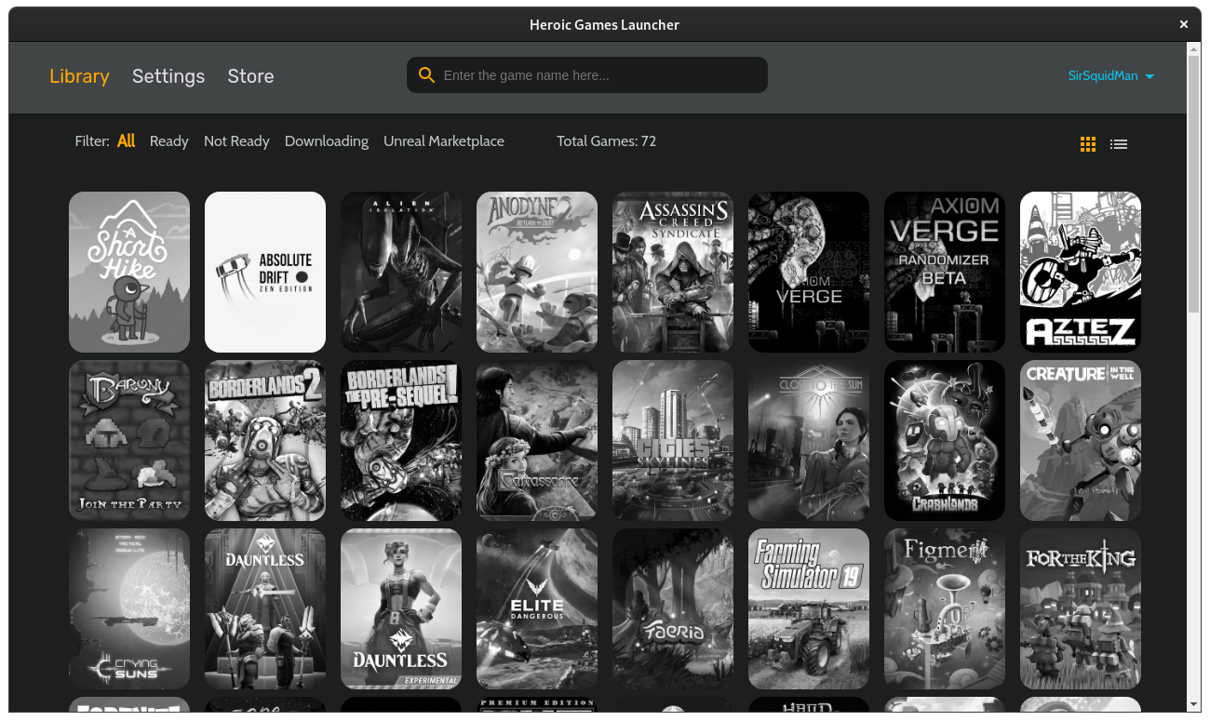Filter games by Ready
The image size is (1210, 721).
(x=169, y=141)
